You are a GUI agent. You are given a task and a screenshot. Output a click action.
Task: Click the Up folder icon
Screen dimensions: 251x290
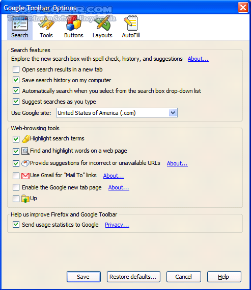click(25, 199)
